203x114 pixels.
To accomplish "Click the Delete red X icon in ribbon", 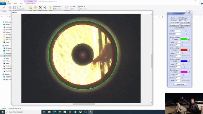I will (x=40, y=8).
